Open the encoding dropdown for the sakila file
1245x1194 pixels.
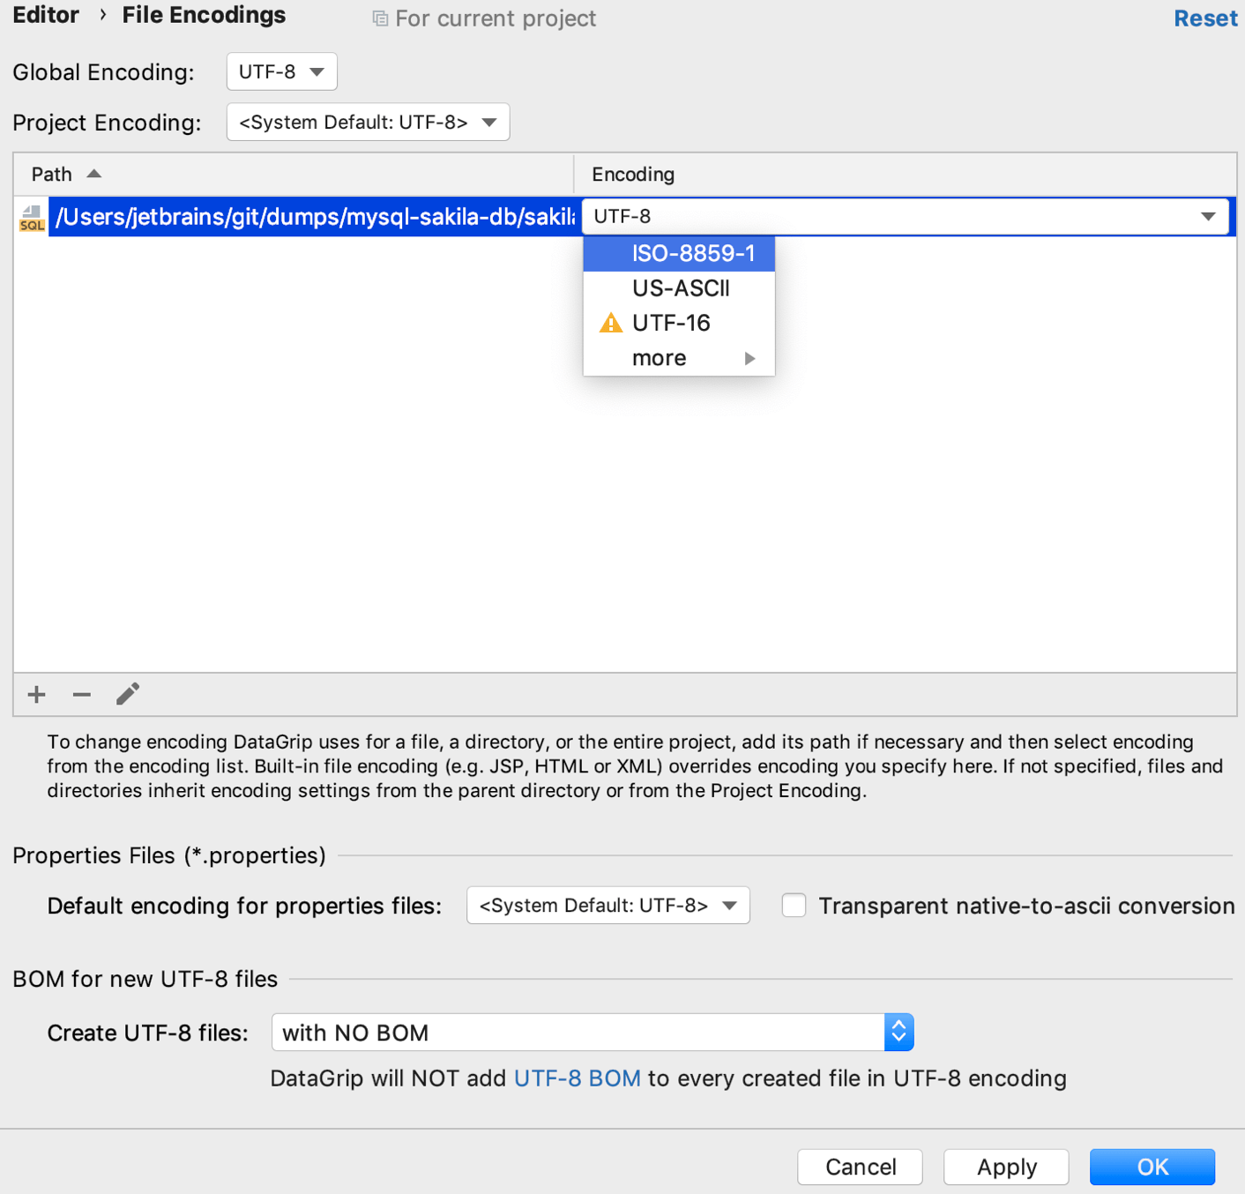(1207, 216)
